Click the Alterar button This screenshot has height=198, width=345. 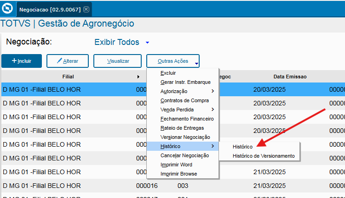coord(68,61)
